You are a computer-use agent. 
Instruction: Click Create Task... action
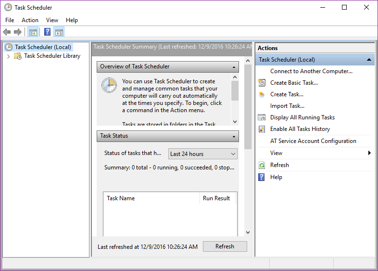tap(287, 94)
